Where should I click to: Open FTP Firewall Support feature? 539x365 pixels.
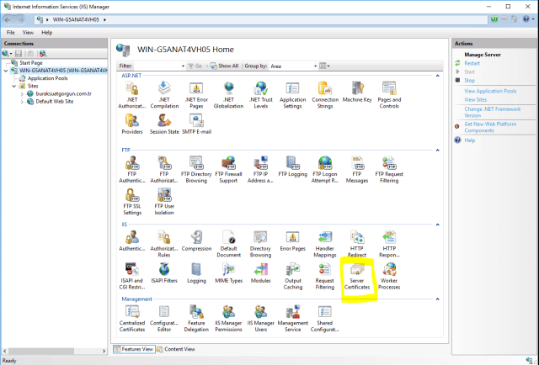(229, 166)
